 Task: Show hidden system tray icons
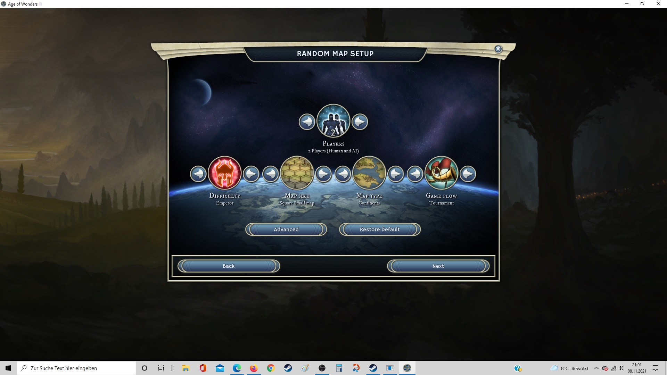pos(596,368)
